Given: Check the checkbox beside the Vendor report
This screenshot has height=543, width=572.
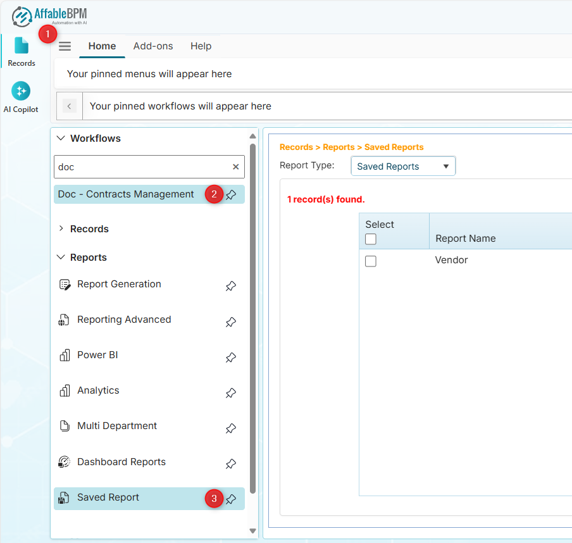Looking at the screenshot, I should coord(371,261).
